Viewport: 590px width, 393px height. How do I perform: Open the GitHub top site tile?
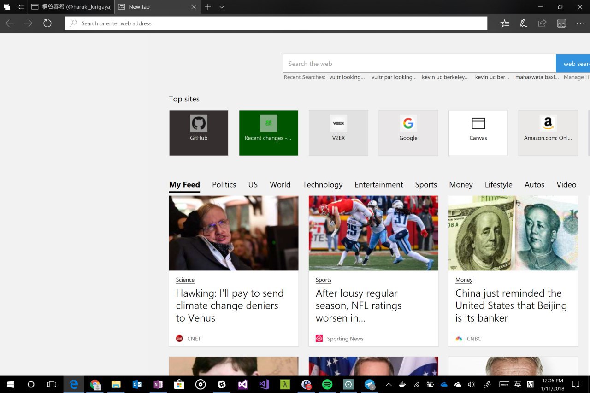(x=199, y=133)
